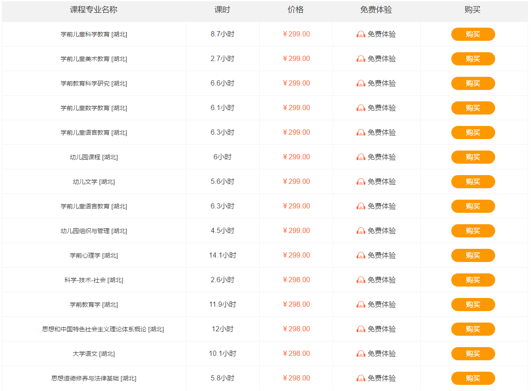Select course name 幼儿文学 [湖北]
The image size is (532, 391).
coord(94,182)
